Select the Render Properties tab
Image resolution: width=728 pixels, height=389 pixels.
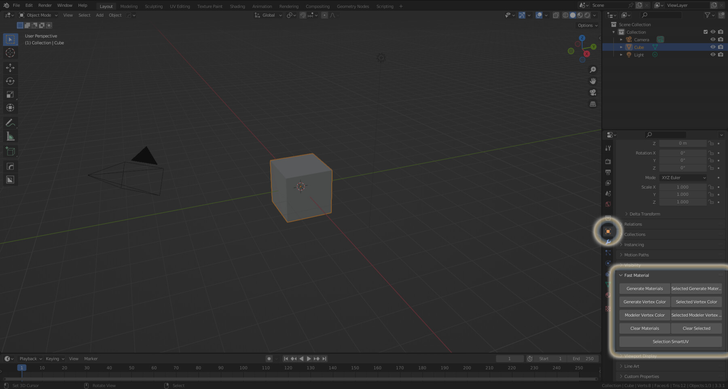[608, 161]
